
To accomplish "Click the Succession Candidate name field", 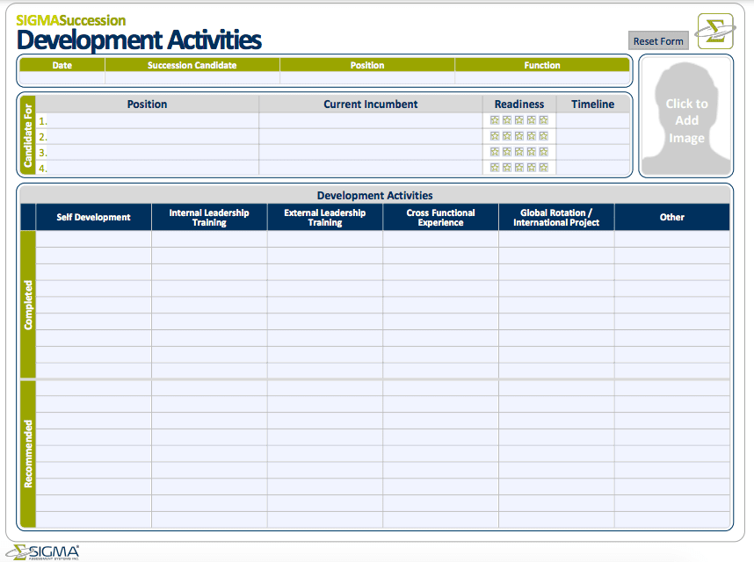I will pyautogui.click(x=192, y=78).
